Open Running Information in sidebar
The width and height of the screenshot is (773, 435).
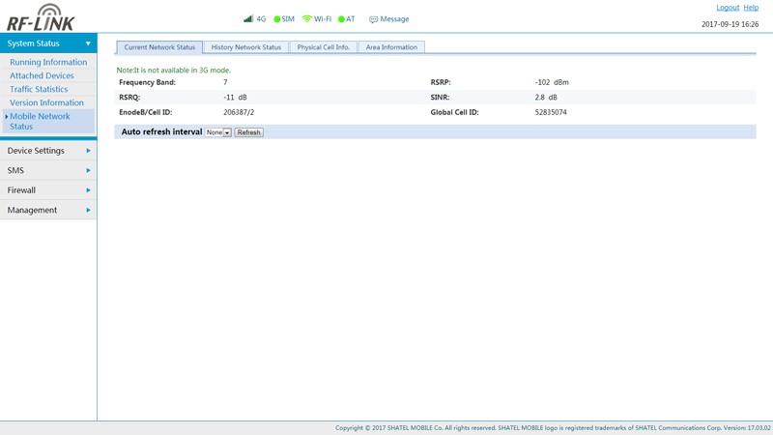[x=48, y=62]
